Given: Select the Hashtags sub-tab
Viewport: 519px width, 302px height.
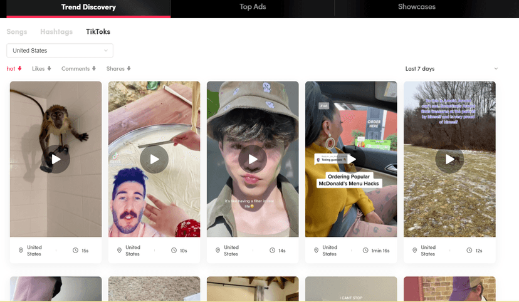Looking at the screenshot, I should coord(56,32).
